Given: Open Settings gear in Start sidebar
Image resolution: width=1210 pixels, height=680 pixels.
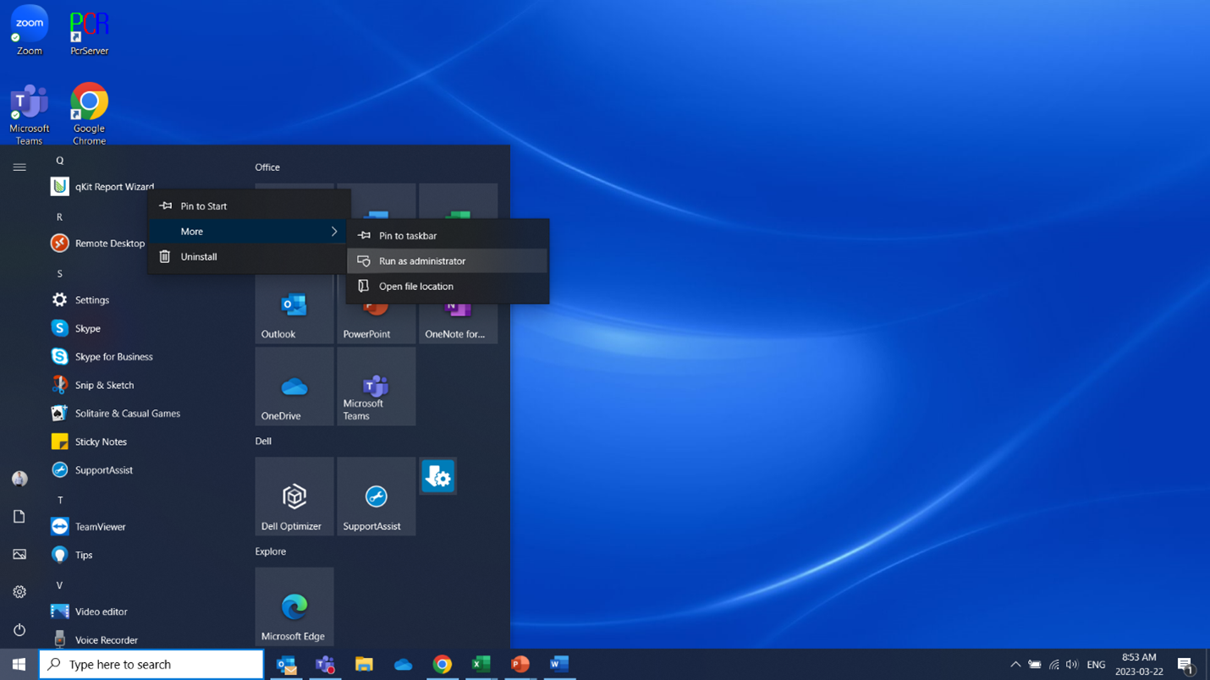Looking at the screenshot, I should (19, 592).
